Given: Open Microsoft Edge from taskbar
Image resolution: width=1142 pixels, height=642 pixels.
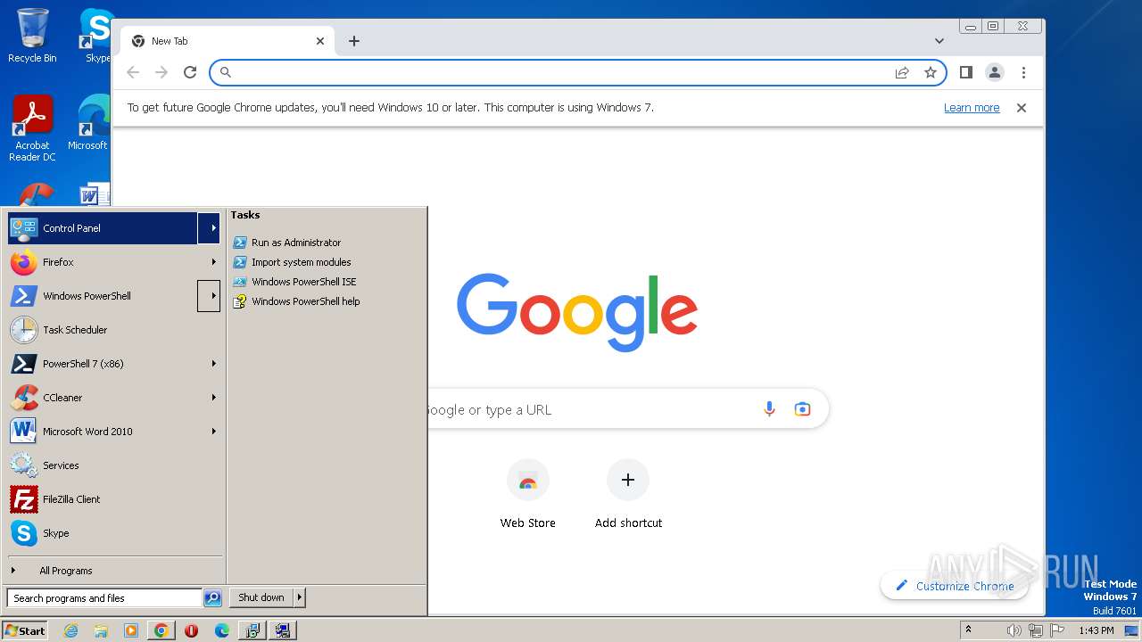Looking at the screenshot, I should pos(222,630).
